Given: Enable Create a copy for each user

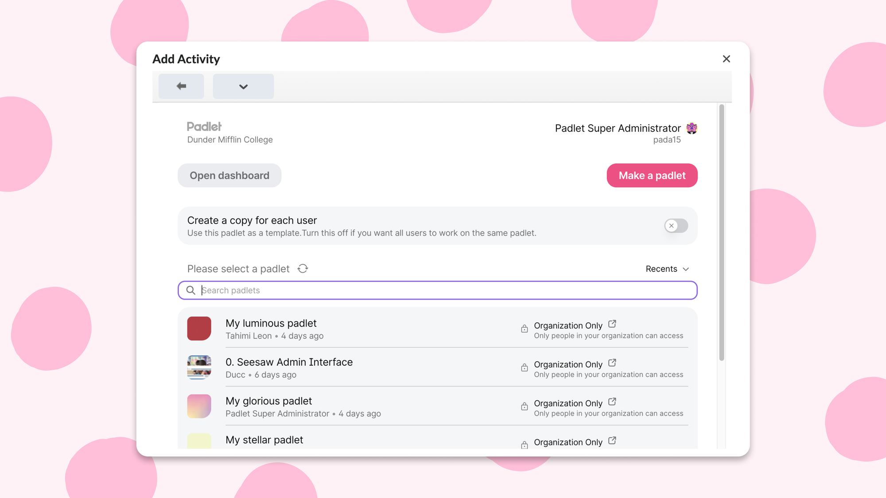Looking at the screenshot, I should click(x=675, y=226).
